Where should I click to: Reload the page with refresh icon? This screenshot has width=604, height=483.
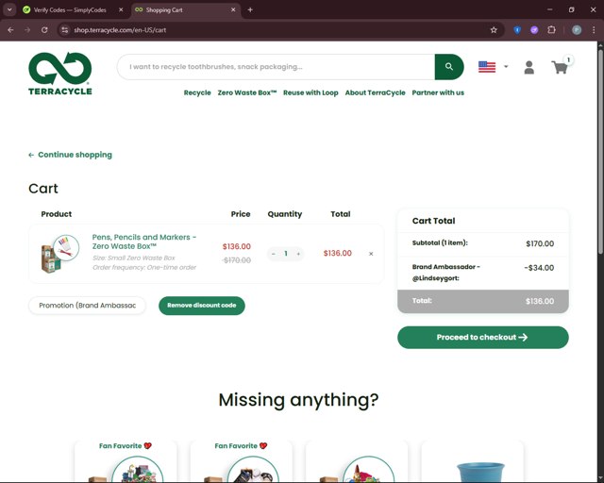[x=44, y=29]
